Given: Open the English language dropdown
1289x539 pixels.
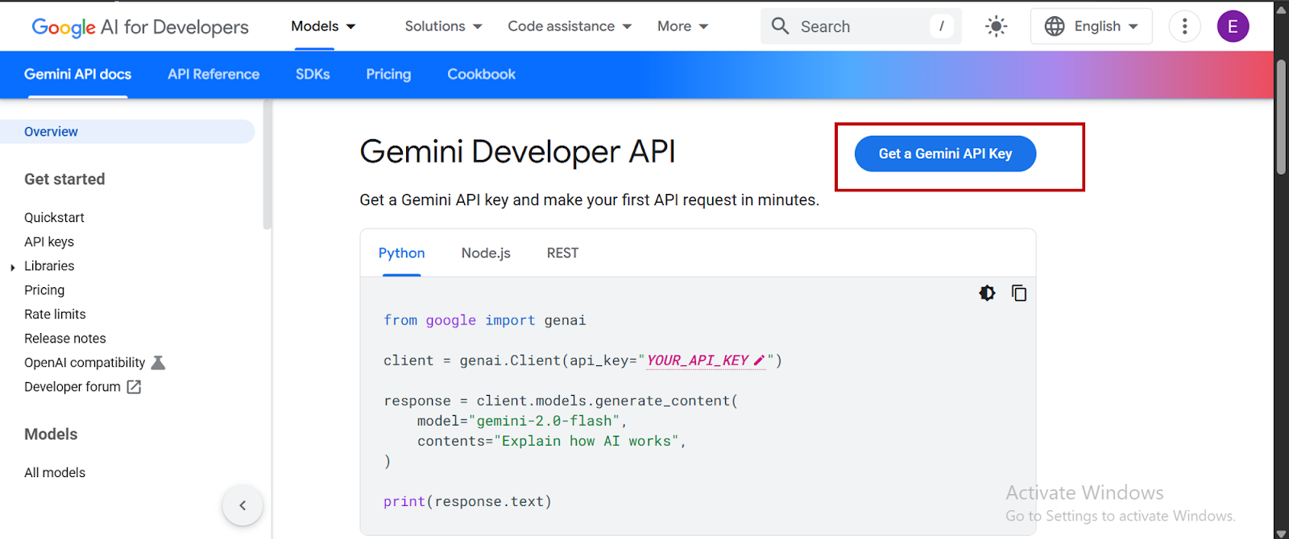Looking at the screenshot, I should click(1091, 27).
